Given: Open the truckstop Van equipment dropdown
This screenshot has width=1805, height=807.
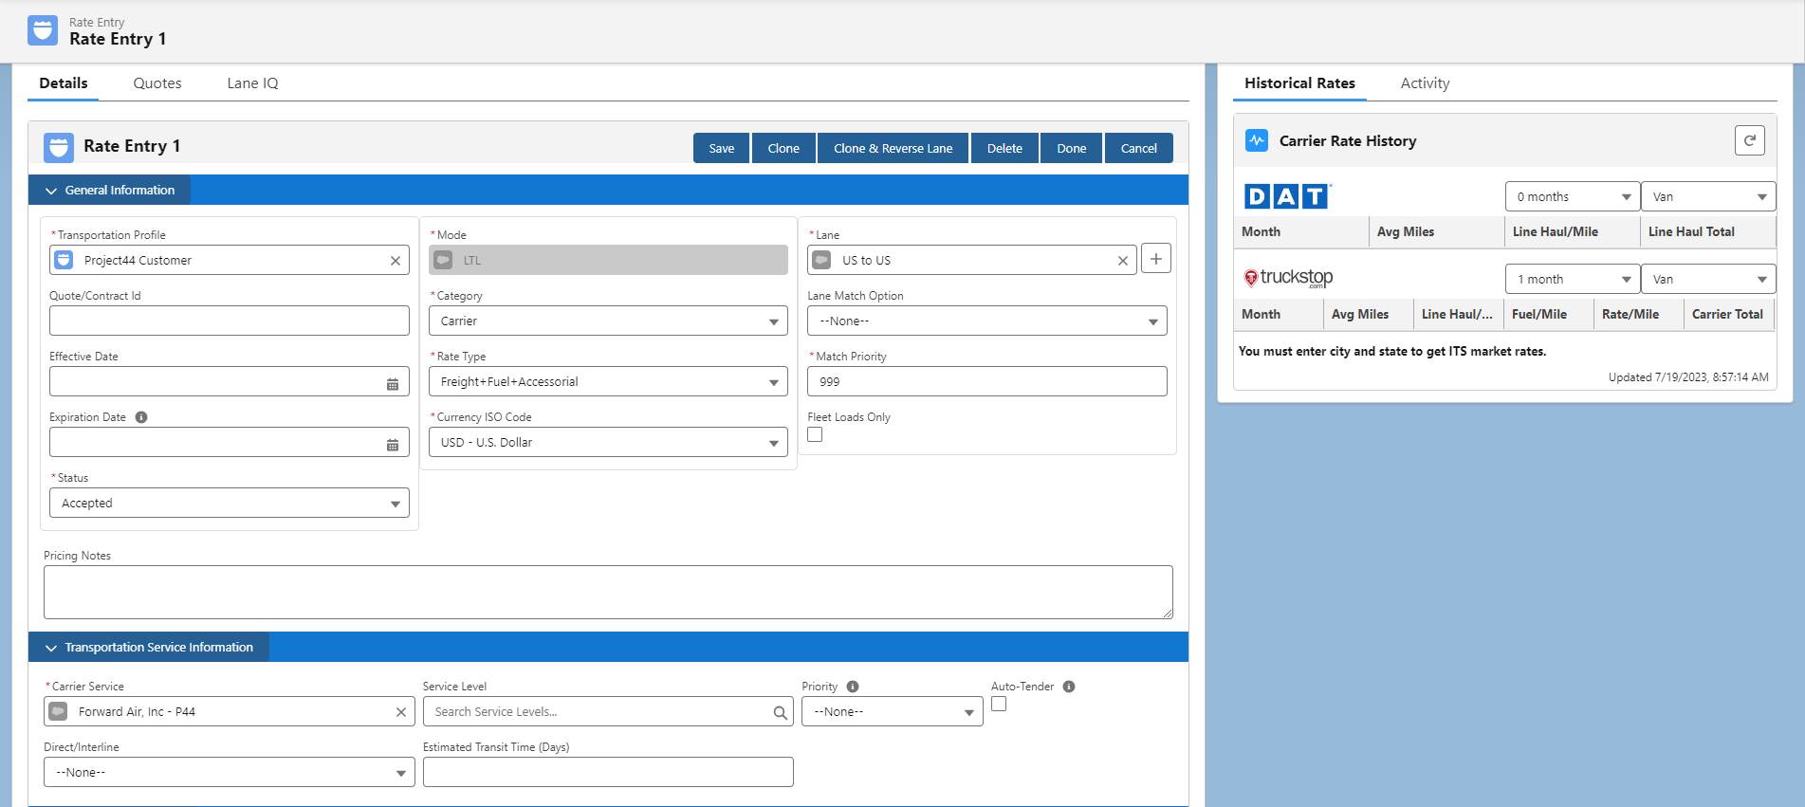Looking at the screenshot, I should [x=1708, y=280].
